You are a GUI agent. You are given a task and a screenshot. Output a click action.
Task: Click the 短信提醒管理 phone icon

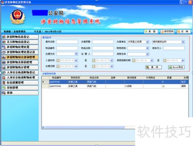pyautogui.click(x=4, y=82)
